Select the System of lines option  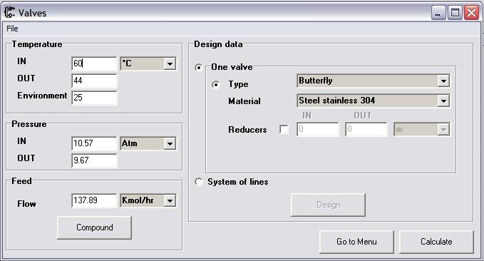199,182
